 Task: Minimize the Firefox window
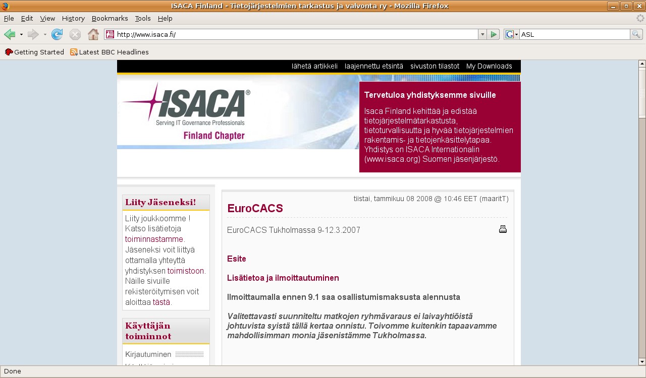(x=613, y=6)
